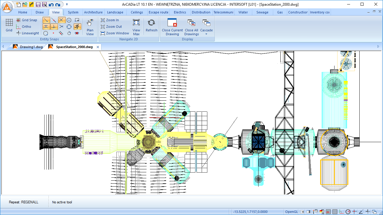Click the Undo arrow in quick access toolbar
The height and width of the screenshot is (215, 383).
point(51,4)
